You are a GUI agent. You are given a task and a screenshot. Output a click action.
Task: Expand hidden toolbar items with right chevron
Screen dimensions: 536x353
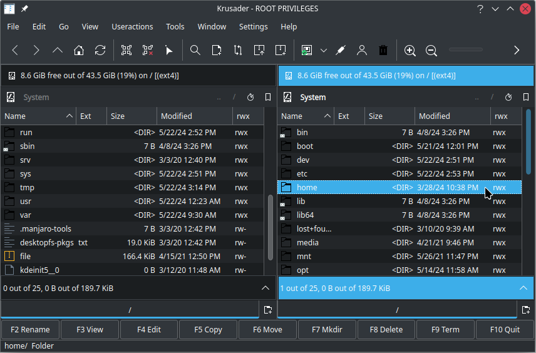[x=517, y=51]
